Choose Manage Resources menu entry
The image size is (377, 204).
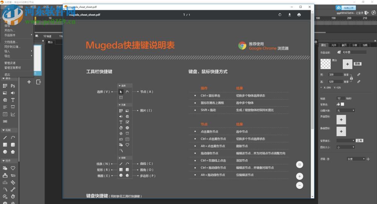click(x=10, y=63)
